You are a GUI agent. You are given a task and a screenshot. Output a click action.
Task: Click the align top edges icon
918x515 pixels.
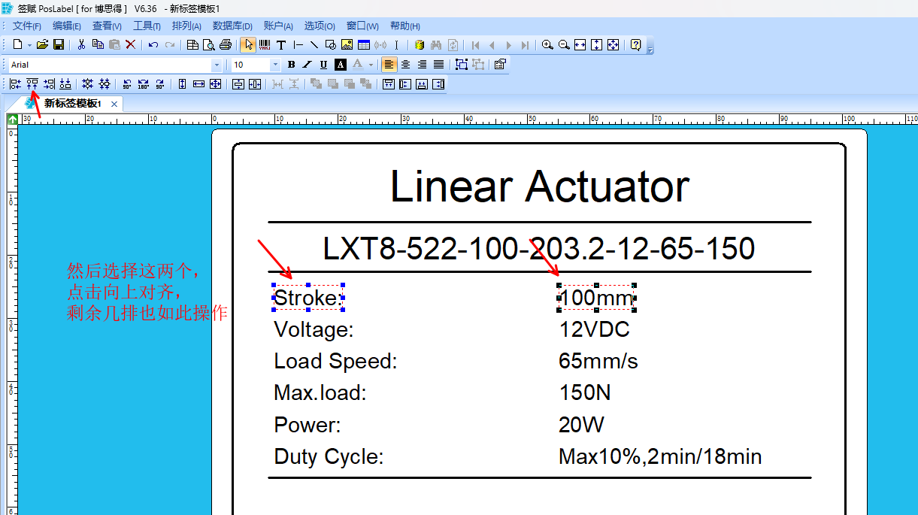pos(32,84)
